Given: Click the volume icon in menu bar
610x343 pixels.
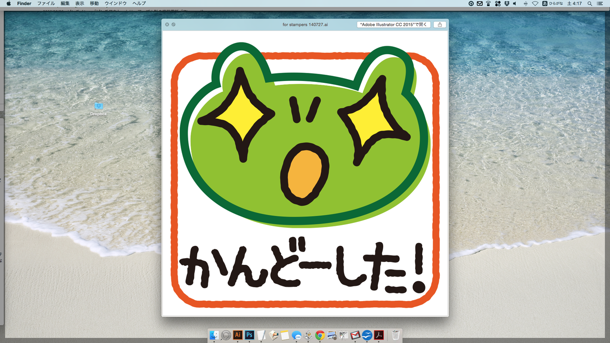Looking at the screenshot, I should coord(515,3).
